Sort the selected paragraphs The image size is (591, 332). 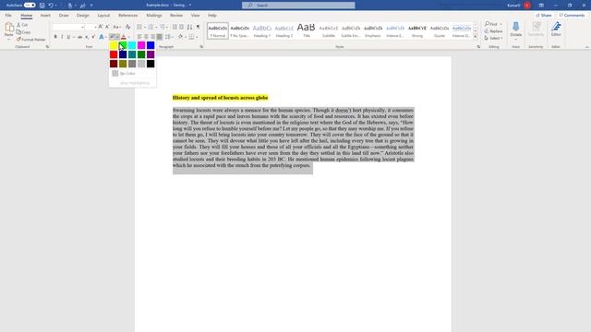pyautogui.click(x=189, y=27)
